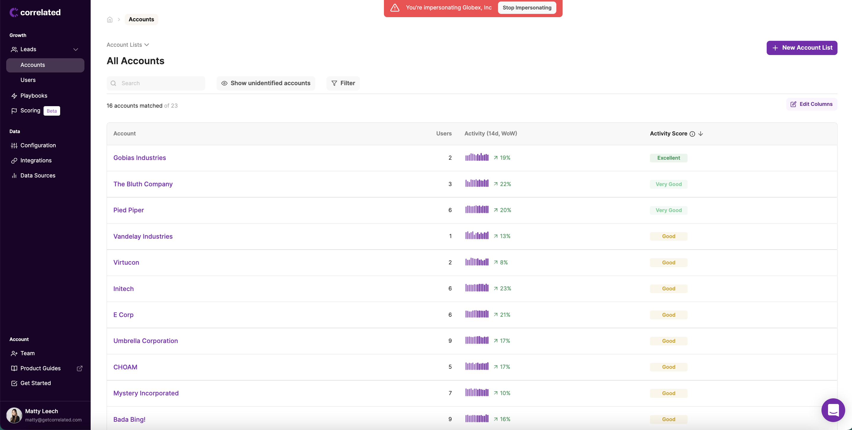
Task: Open the Edit Columns panel
Action: pyautogui.click(x=811, y=104)
